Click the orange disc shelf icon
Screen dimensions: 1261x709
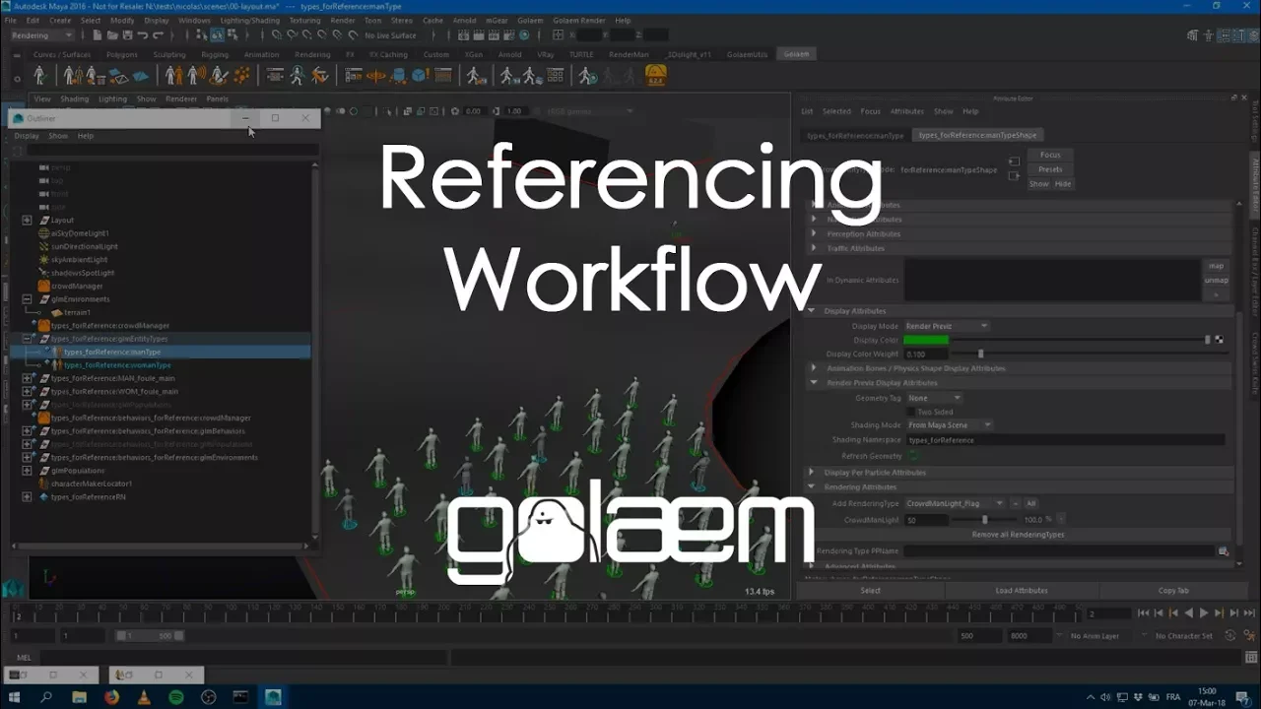tap(375, 75)
